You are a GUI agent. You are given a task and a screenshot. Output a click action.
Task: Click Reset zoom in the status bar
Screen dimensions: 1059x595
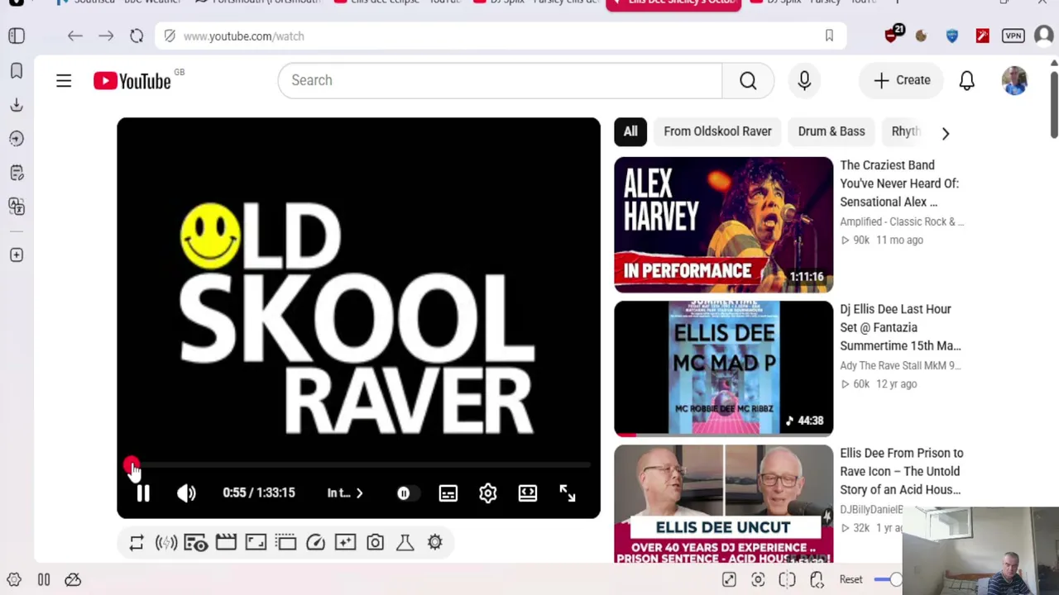(851, 580)
